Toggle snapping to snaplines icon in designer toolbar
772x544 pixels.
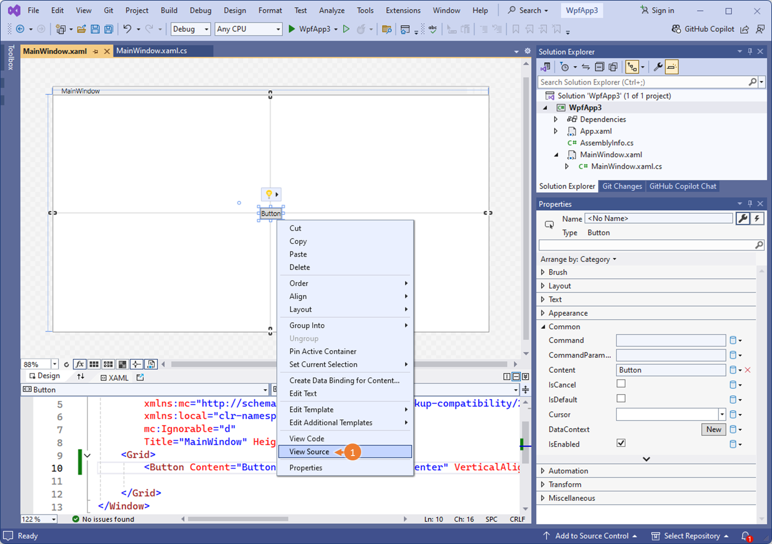tap(137, 364)
